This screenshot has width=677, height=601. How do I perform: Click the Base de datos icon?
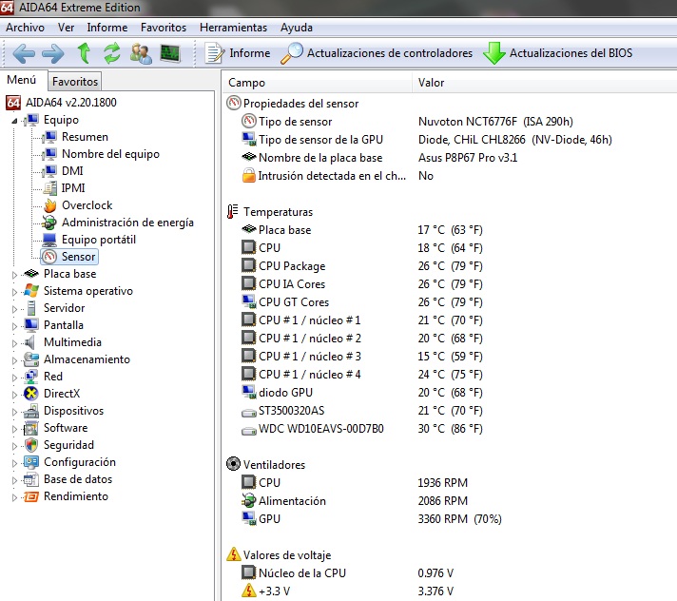tap(31, 479)
